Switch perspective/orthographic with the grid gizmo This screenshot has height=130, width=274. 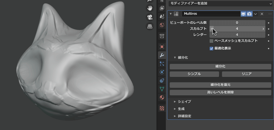coord(150,26)
